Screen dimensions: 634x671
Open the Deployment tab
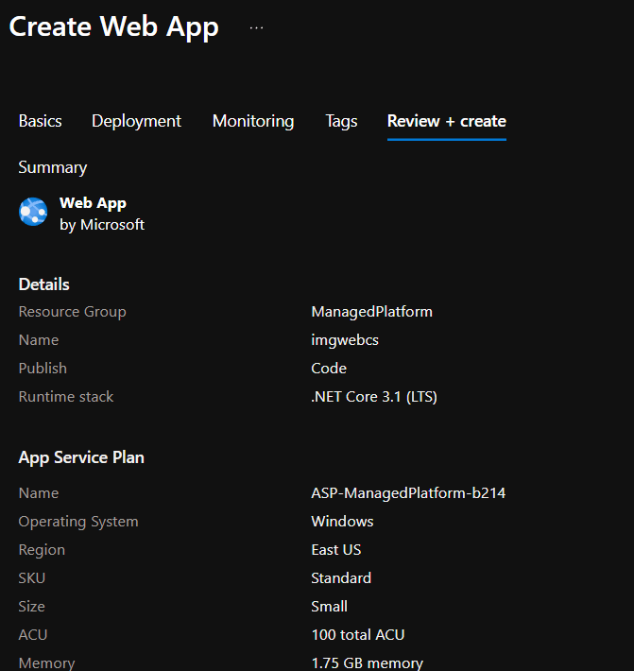(136, 121)
